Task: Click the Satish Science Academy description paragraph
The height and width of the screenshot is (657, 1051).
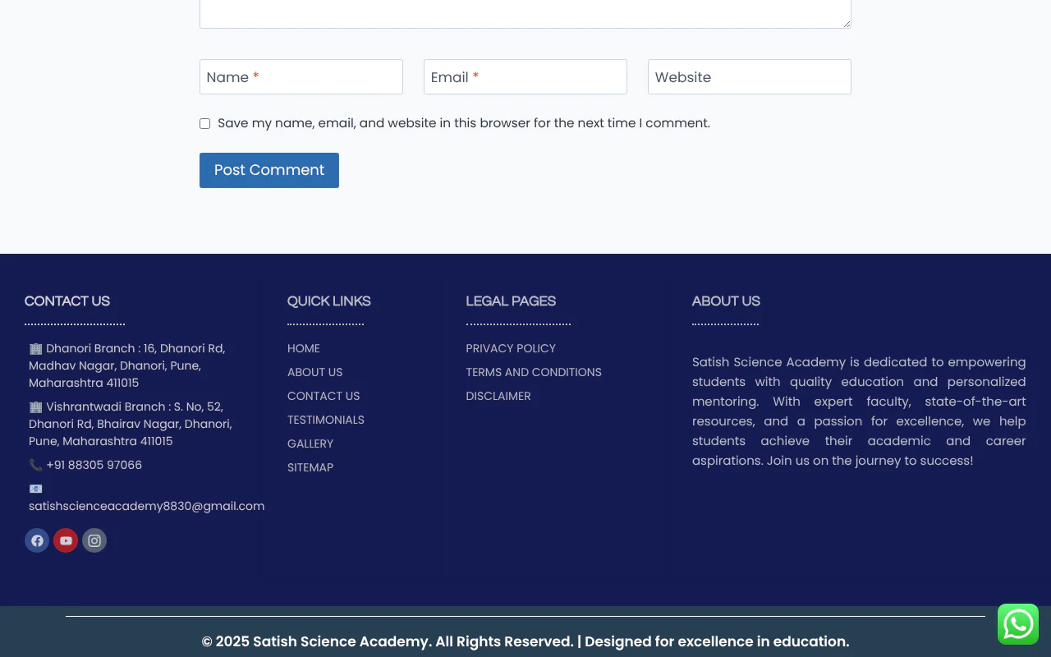Action: [x=859, y=411]
